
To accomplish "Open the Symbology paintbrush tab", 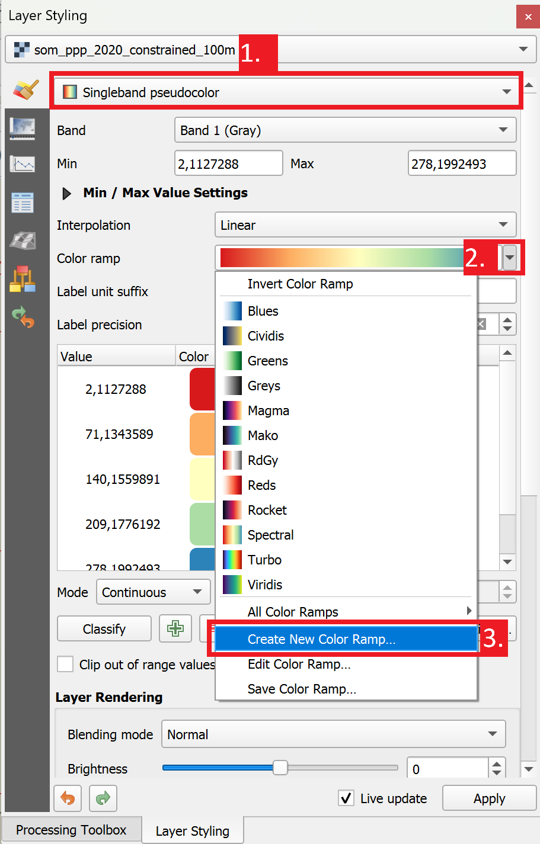I will click(x=25, y=90).
